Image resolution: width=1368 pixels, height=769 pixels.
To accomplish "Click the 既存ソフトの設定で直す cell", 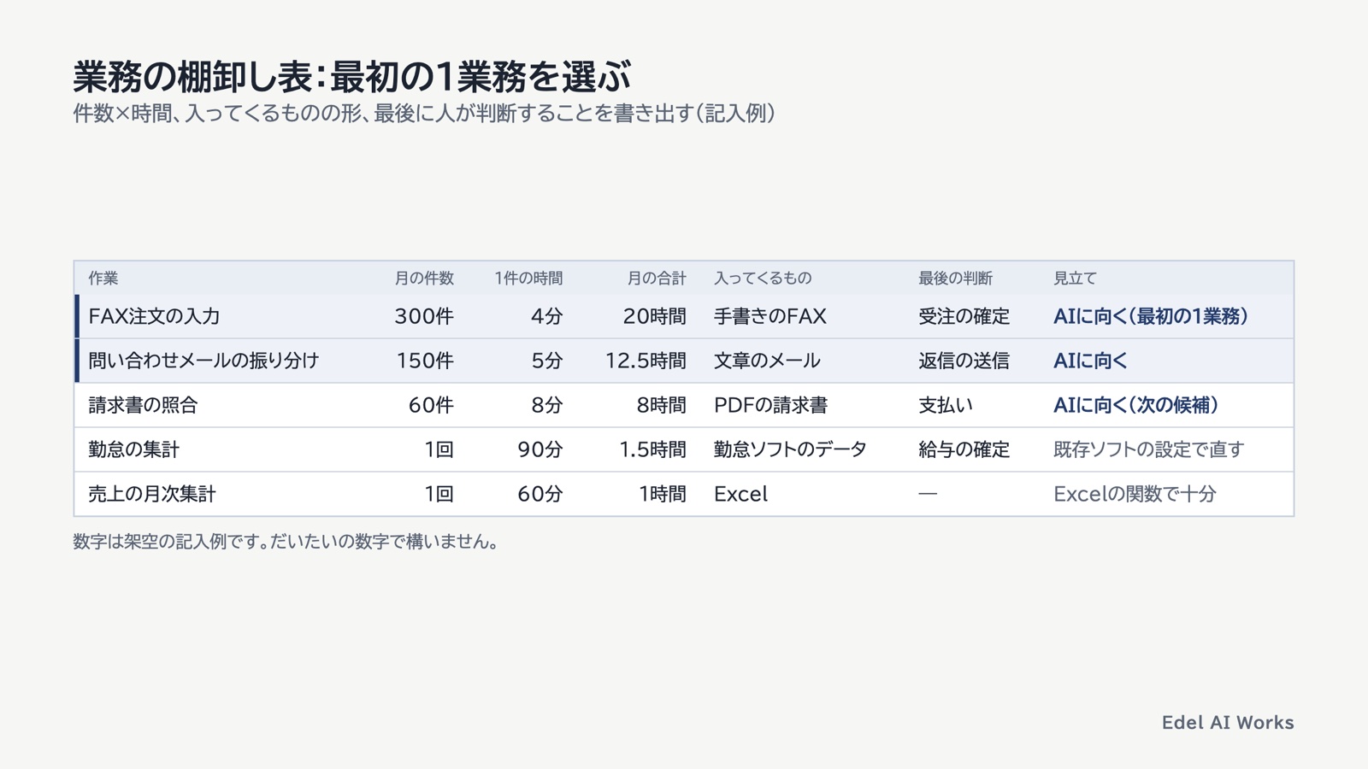I will pyautogui.click(x=1148, y=449).
